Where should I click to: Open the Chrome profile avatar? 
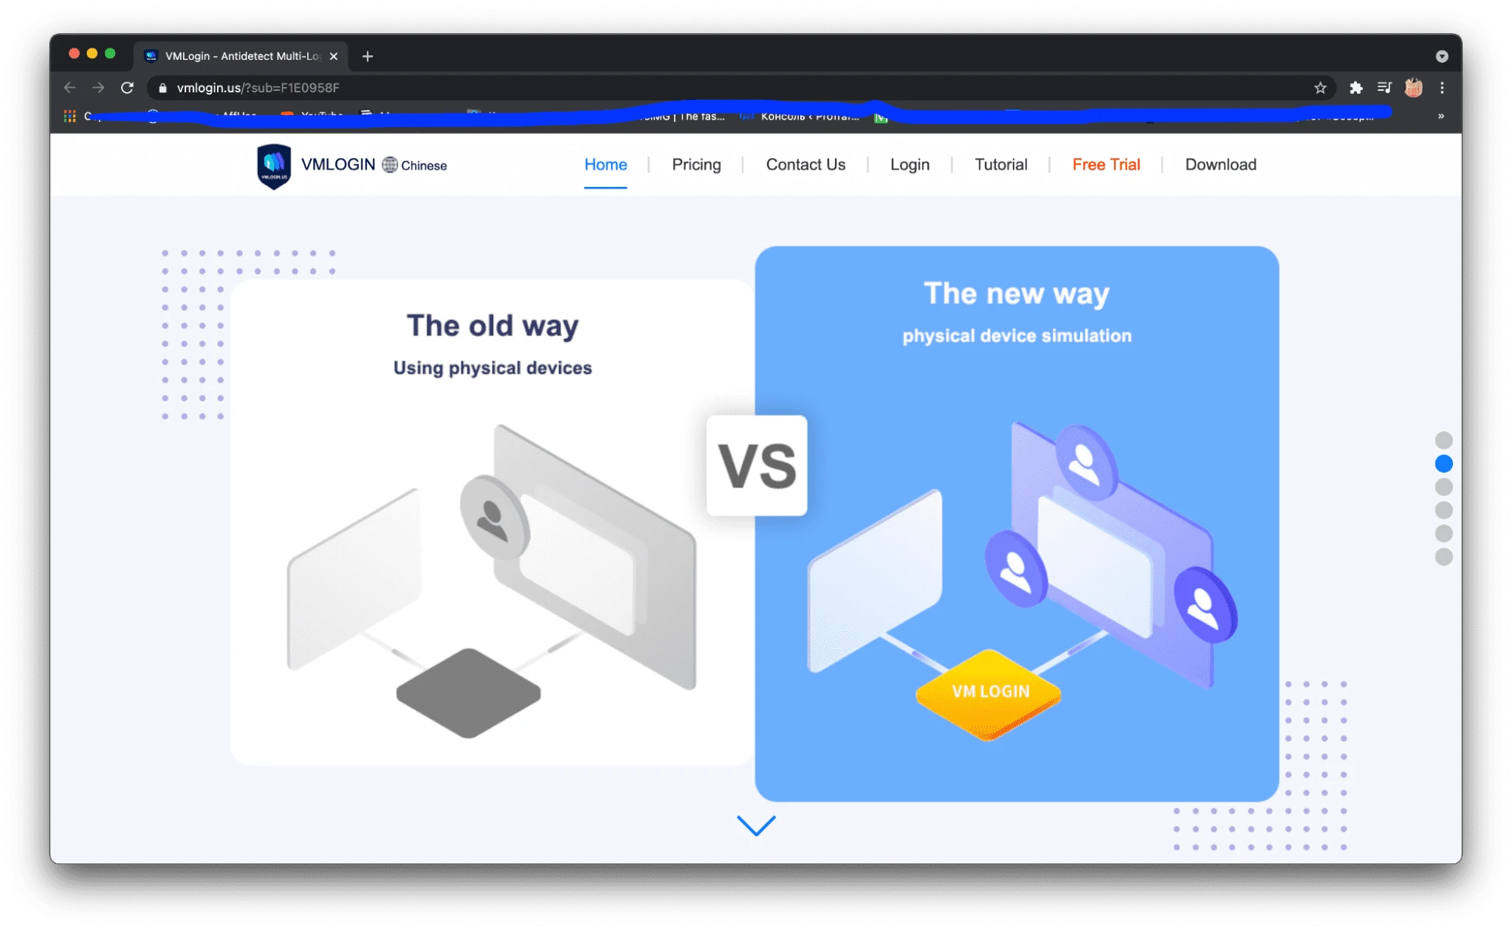click(x=1413, y=88)
